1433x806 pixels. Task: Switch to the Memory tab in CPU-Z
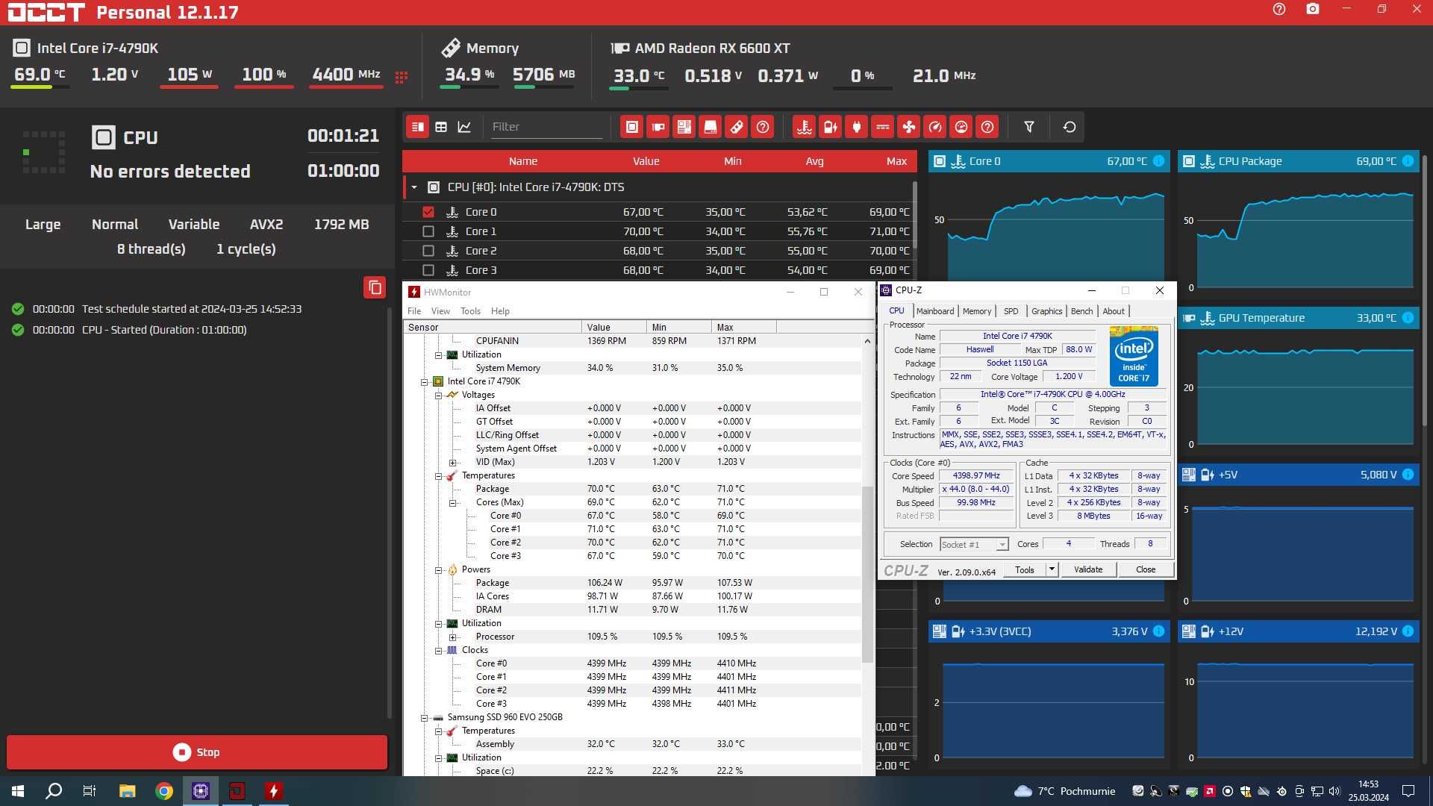[977, 311]
